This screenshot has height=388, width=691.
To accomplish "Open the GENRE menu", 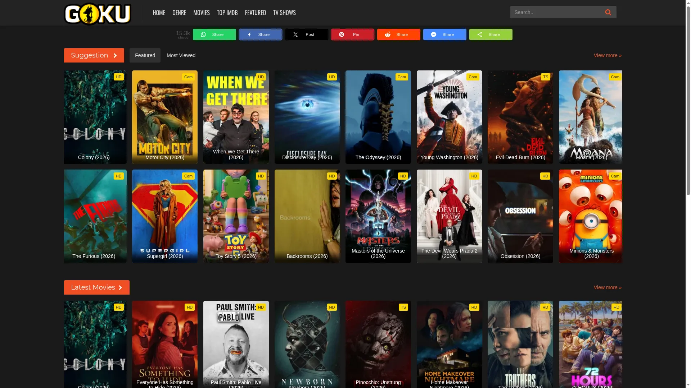I will pyautogui.click(x=179, y=13).
